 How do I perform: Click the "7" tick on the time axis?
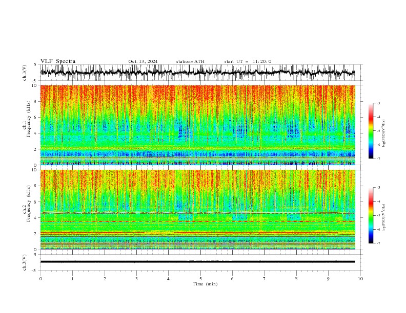click(265, 279)
